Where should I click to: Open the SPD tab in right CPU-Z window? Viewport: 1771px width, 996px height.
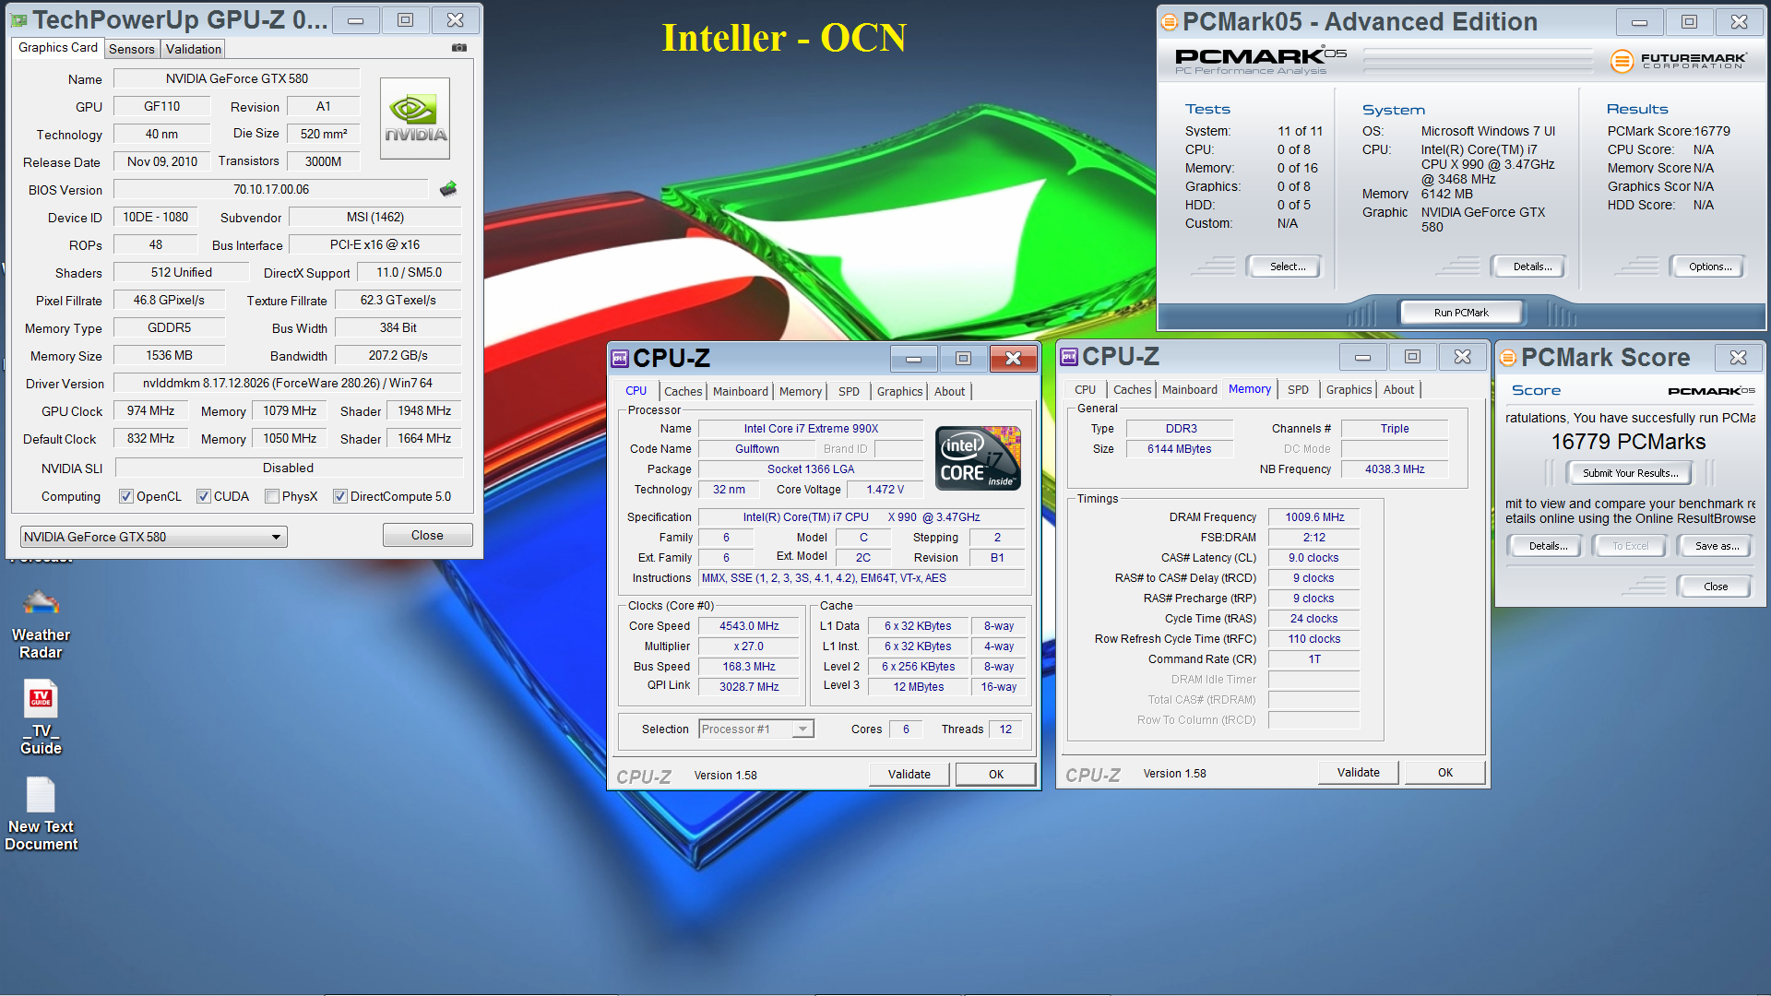click(x=1299, y=390)
